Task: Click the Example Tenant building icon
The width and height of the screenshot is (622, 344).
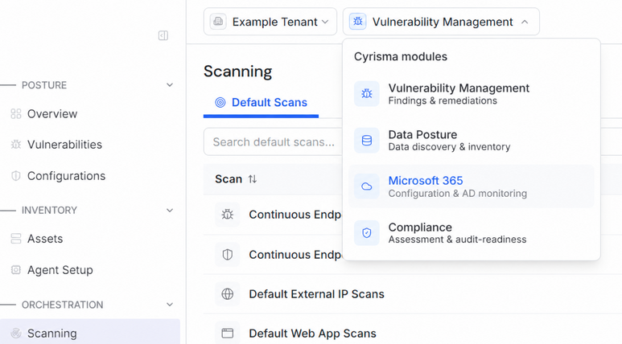Action: click(218, 22)
